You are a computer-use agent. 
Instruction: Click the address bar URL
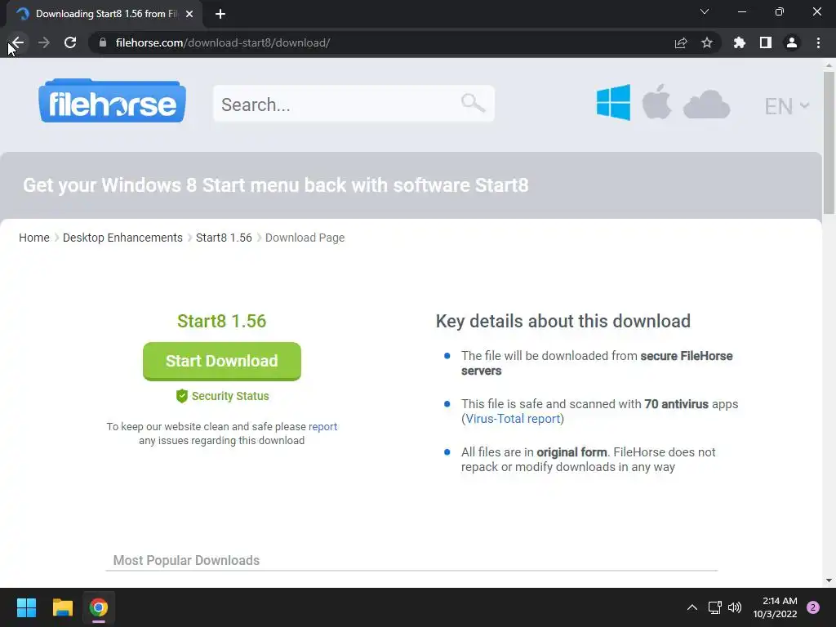(223, 42)
